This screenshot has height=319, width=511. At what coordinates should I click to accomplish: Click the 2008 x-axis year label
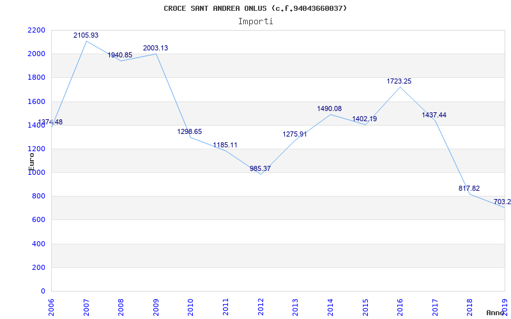(121, 308)
